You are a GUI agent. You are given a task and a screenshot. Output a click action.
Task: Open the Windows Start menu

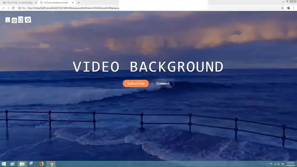click(x=4, y=164)
